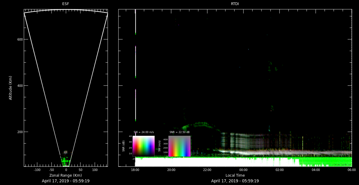Click the Local Time axis label

pyautogui.click(x=235, y=175)
